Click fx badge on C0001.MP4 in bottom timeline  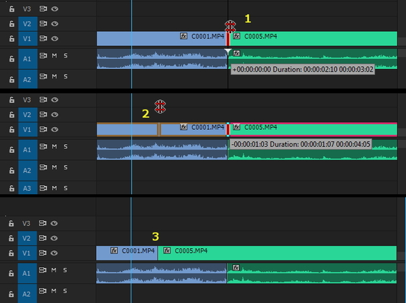[114, 250]
